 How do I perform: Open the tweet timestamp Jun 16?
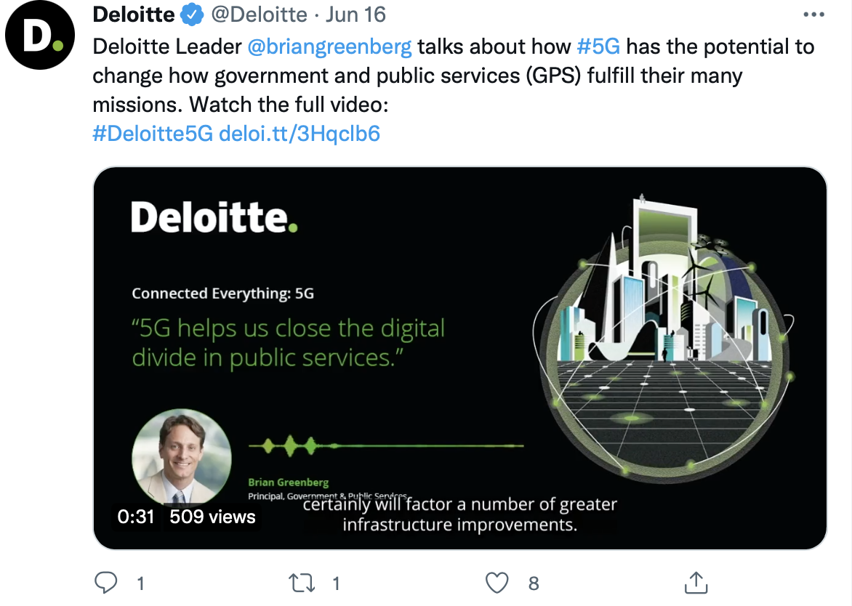pos(355,14)
